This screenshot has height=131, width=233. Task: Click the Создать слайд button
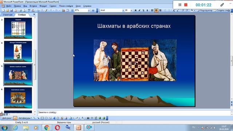(x=222, y=11)
